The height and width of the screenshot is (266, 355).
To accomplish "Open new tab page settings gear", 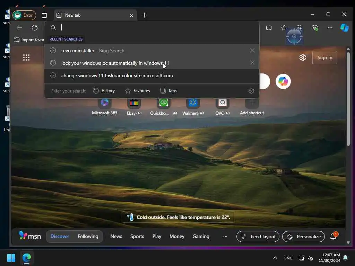I will click(302, 57).
